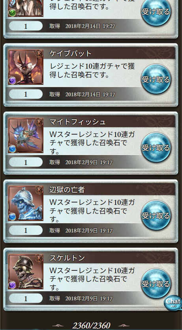The width and height of the screenshot is (182, 330).
Task: Click the R rarity badge on スケルトン
Action: point(39,259)
